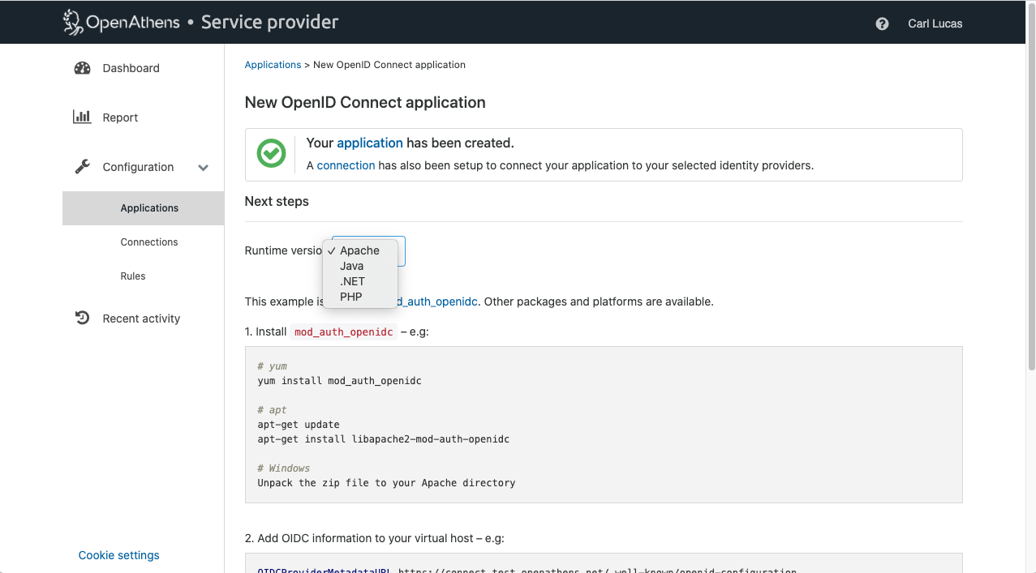Click the green success checkmark icon
1036x573 pixels.
click(271, 154)
